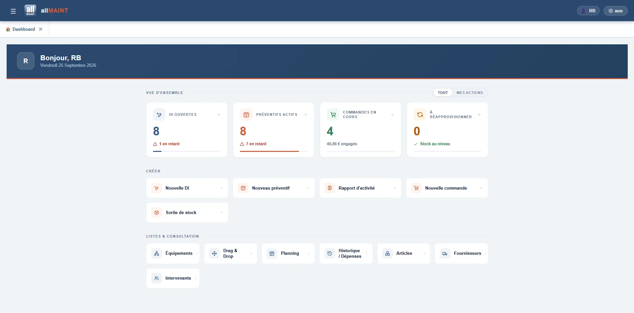Viewport: 634px width, 313px height.
Task: Click the allMAINT logo icon
Action: click(x=30, y=11)
